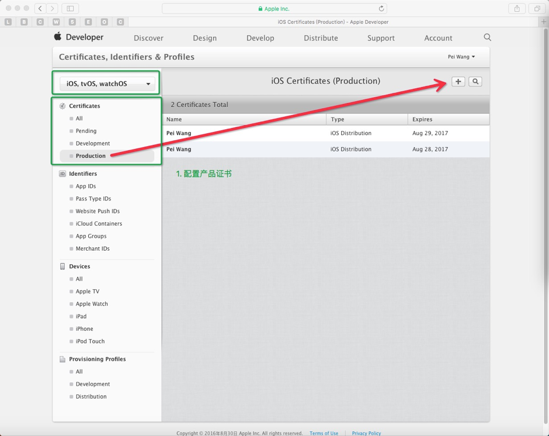Select Pending certificates
549x436 pixels.
pos(86,131)
